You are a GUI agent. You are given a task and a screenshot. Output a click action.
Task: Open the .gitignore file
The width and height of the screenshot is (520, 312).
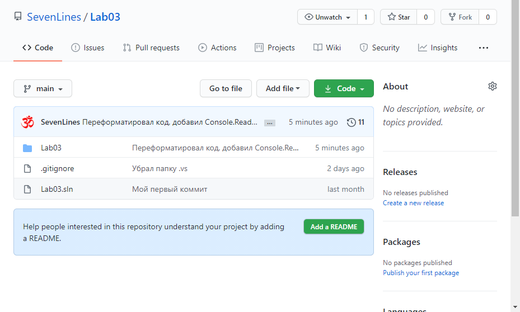pyautogui.click(x=57, y=169)
